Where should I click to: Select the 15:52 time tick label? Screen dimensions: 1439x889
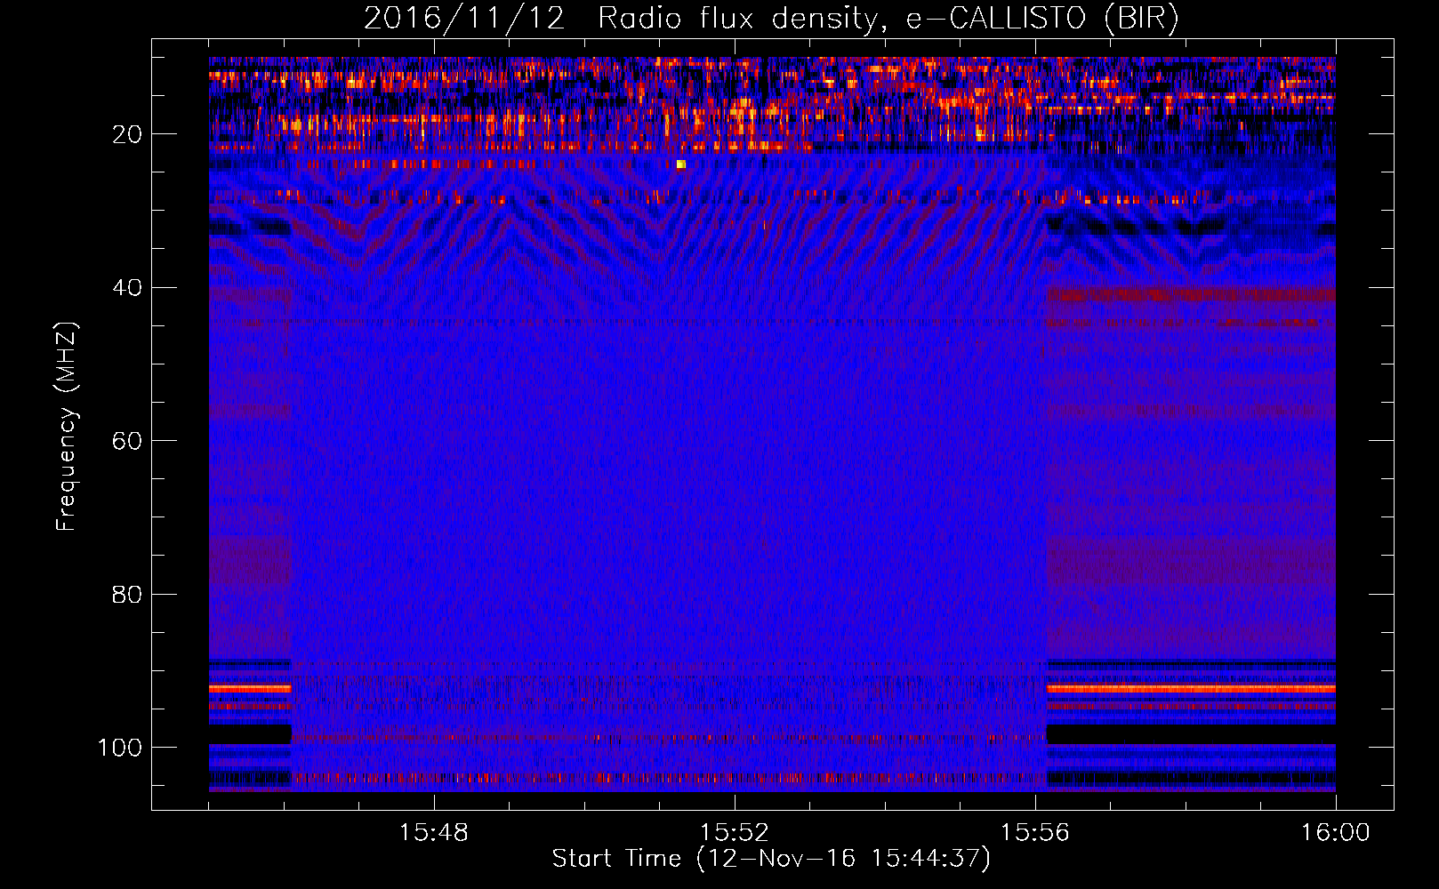[734, 833]
